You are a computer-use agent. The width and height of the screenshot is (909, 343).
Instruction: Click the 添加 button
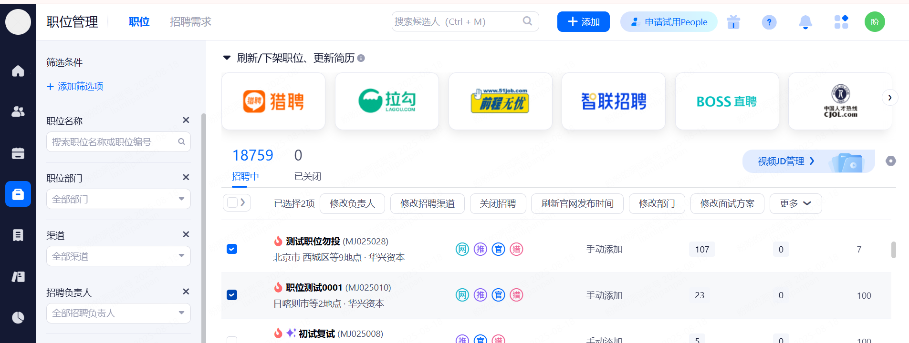[x=583, y=22]
